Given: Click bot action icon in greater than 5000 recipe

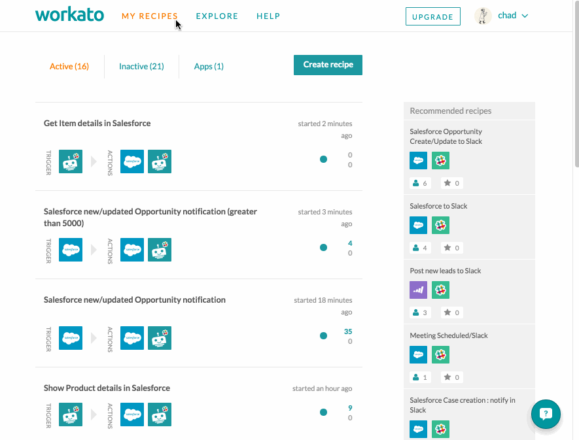Looking at the screenshot, I should (x=160, y=250).
